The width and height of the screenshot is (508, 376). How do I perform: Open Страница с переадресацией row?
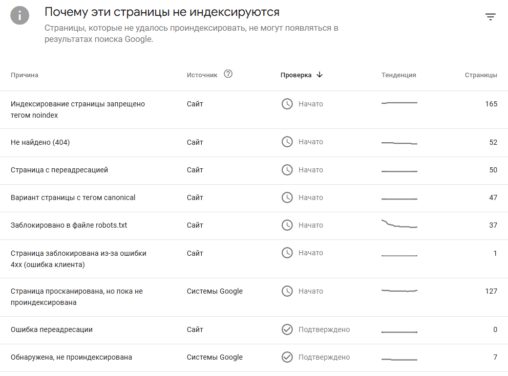coord(254,170)
